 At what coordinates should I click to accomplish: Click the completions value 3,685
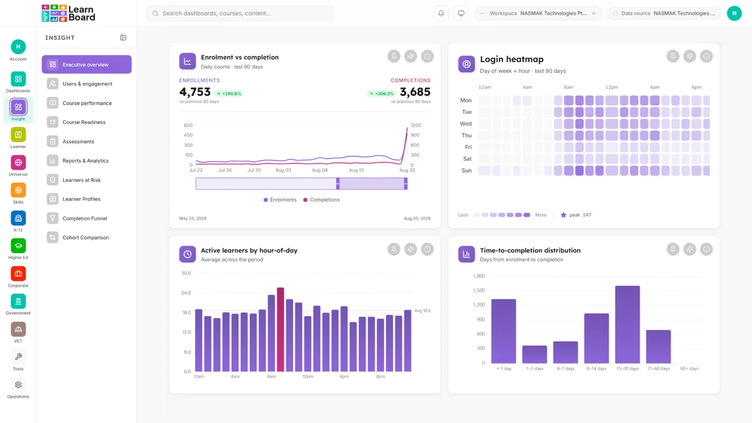415,92
